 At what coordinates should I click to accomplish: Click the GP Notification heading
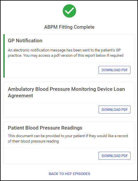click(x=25, y=41)
